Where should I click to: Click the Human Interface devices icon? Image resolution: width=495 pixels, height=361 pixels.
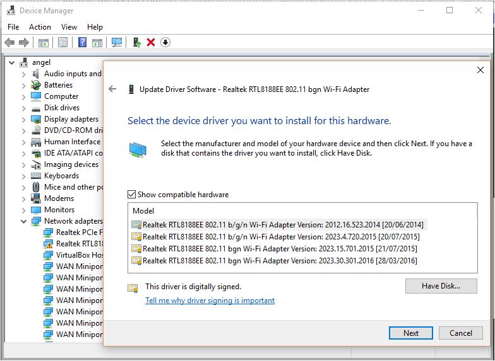(36, 142)
